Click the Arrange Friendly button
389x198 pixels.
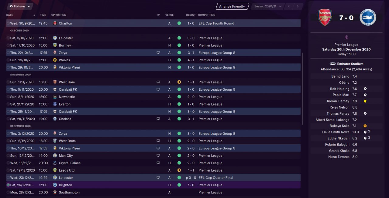pos(232,6)
